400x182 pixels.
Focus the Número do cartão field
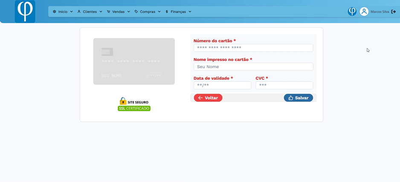(253, 48)
